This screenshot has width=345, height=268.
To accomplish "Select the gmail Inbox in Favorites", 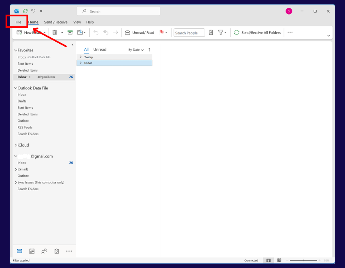I will [44, 77].
